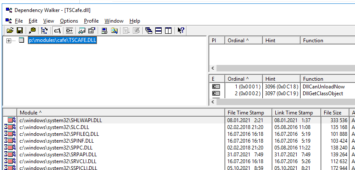355x170 pixels.
Task: Click hint cell 3097 (0x0C19)
Action: pos(281,94)
